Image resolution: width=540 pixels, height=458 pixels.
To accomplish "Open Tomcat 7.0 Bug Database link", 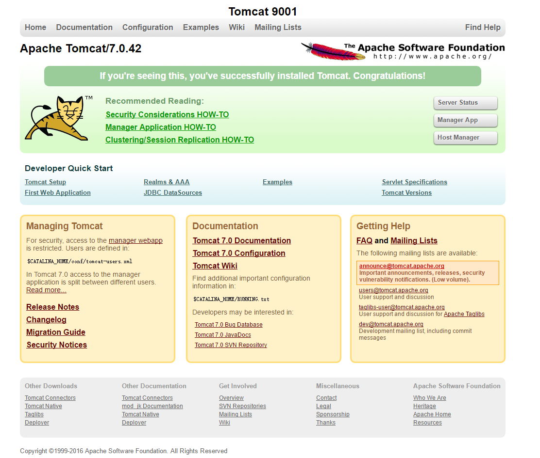I will 229,325.
